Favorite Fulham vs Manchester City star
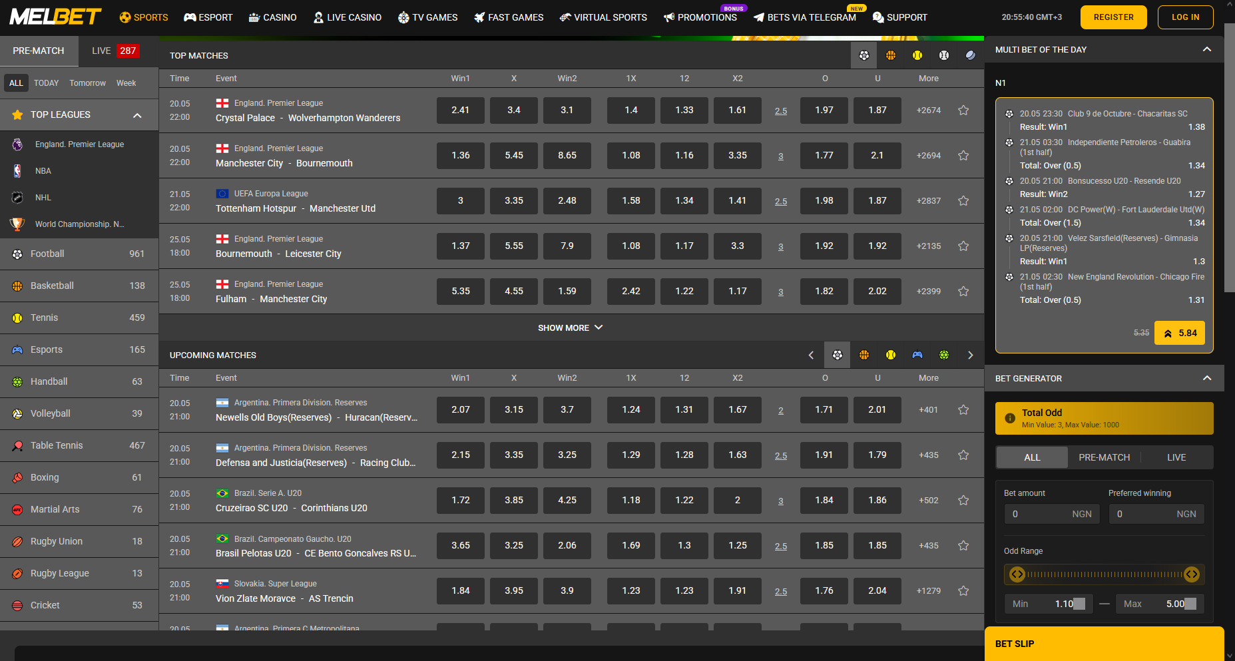 click(963, 291)
